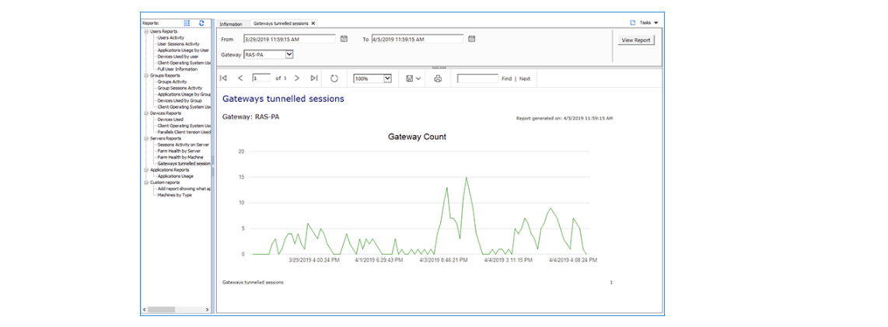Open Devices Used by user report

click(x=178, y=57)
